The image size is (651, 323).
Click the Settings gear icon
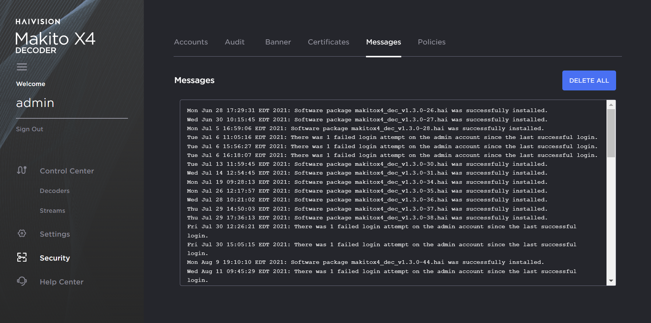[x=22, y=234]
